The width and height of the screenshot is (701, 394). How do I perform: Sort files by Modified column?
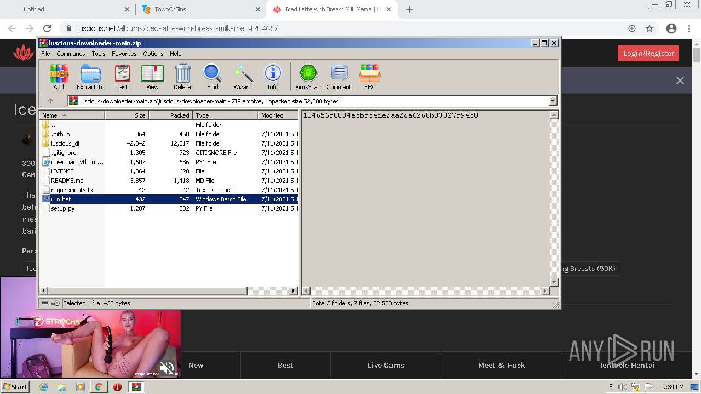coord(278,115)
